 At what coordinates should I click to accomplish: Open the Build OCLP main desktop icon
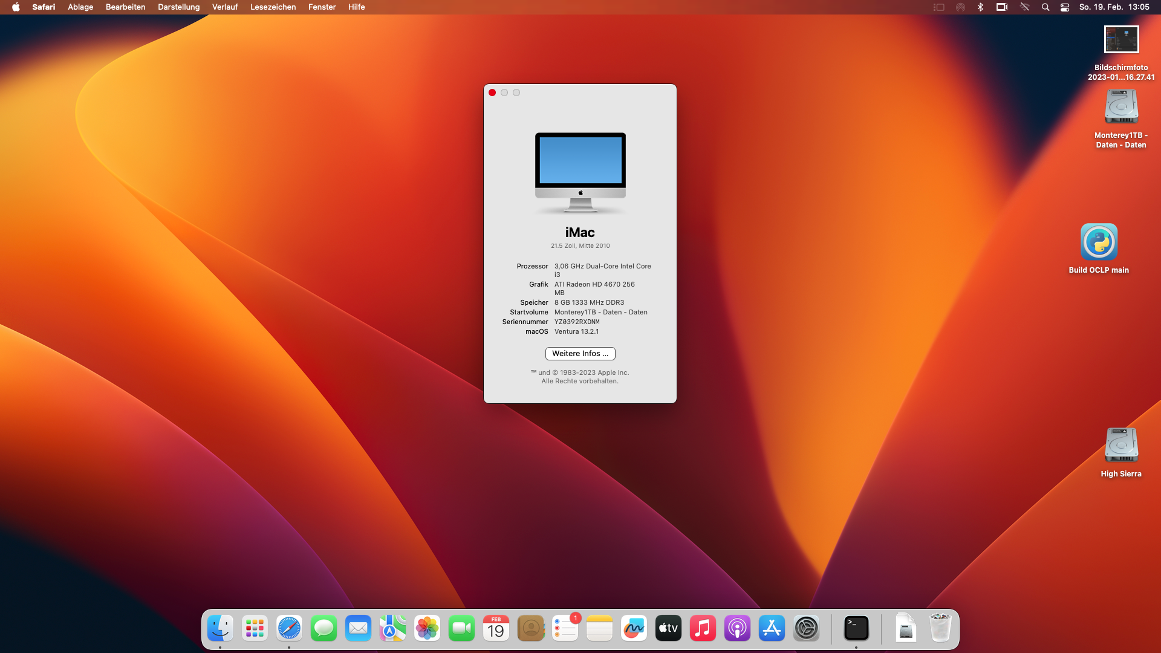1099,242
